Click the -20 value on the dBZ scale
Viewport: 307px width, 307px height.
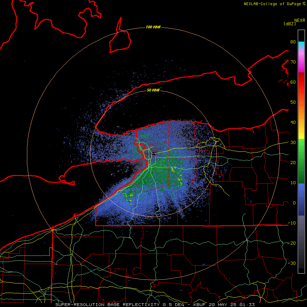click(292, 243)
